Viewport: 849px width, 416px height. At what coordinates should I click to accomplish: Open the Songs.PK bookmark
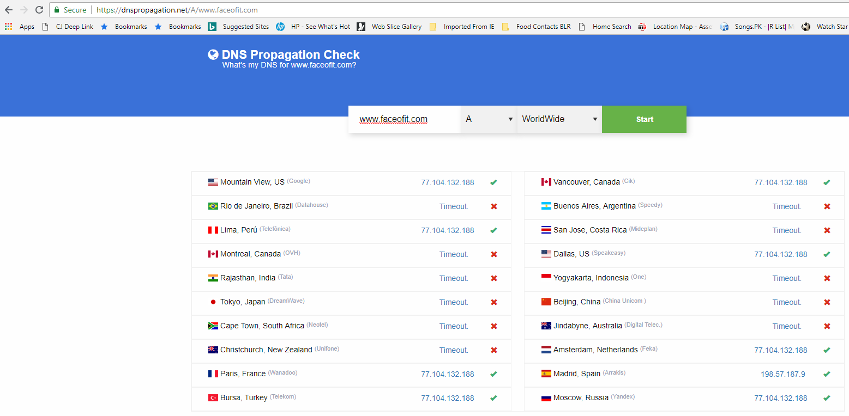click(x=757, y=26)
